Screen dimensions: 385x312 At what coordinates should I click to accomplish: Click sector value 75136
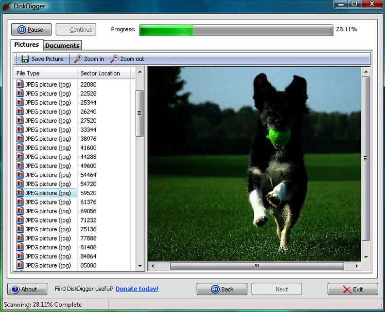pos(88,229)
